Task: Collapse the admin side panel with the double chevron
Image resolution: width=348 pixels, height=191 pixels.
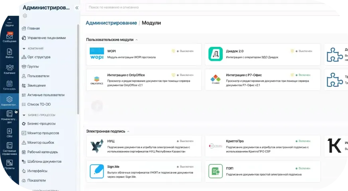Action: 77,8
